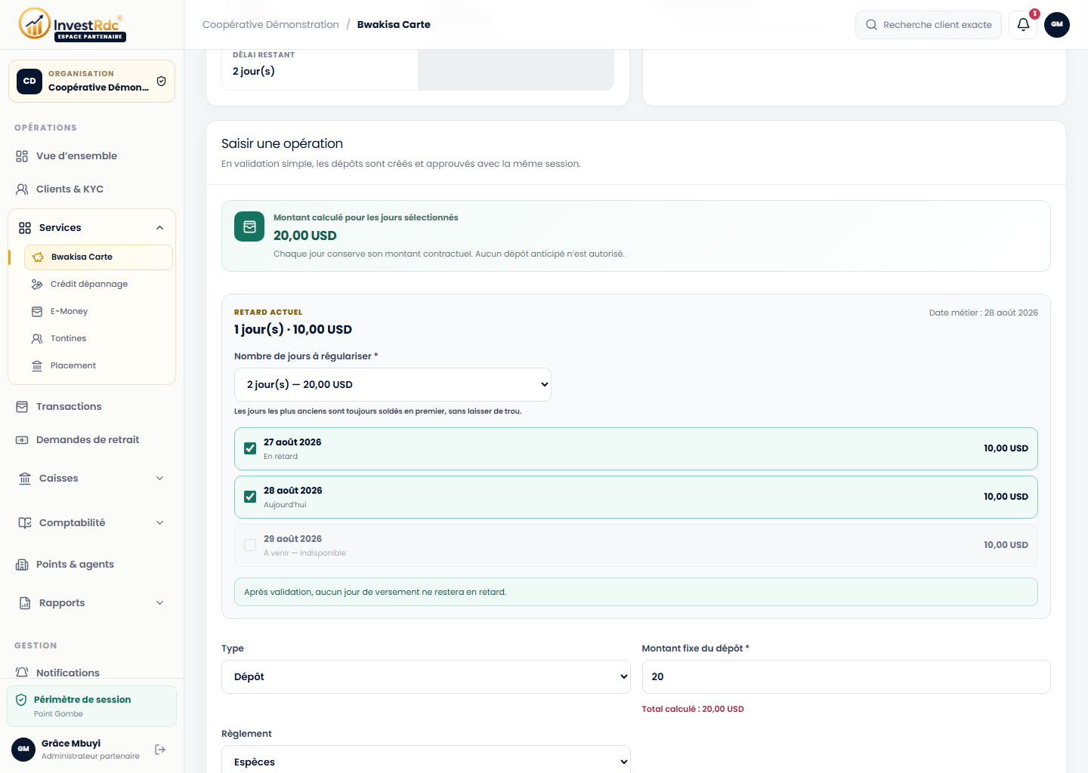The height and width of the screenshot is (773, 1088).
Task: Click the Vue d'ensemble grid icon
Action: click(22, 156)
